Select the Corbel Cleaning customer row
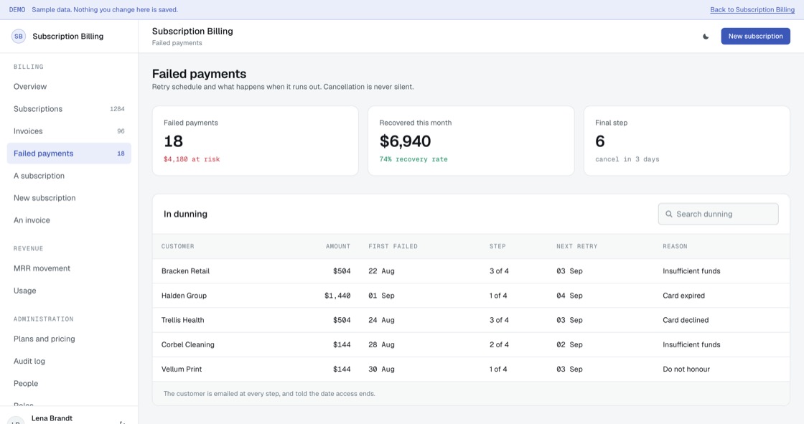804x424 pixels. tap(471, 345)
